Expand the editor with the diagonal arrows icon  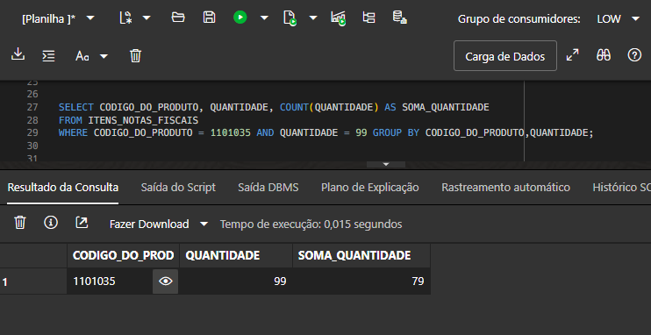click(x=573, y=55)
